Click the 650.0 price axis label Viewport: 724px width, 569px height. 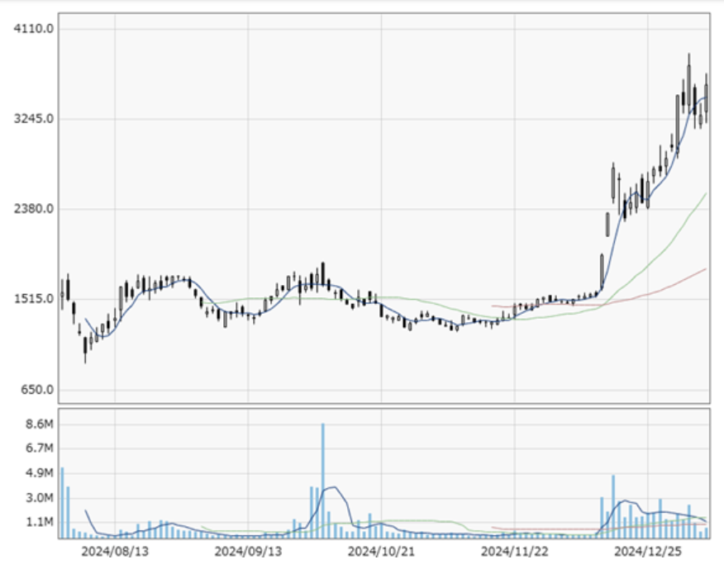[37, 390]
